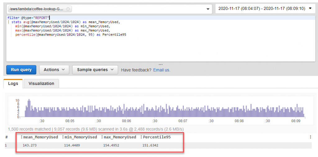Remove the coffee-lookup log group chip
This screenshot has width=318, height=157.
[68, 9]
